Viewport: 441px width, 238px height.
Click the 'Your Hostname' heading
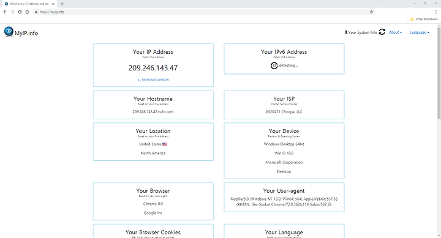click(153, 99)
